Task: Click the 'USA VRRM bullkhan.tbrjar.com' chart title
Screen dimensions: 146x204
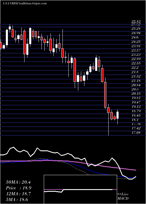Action: [x=25, y=3]
